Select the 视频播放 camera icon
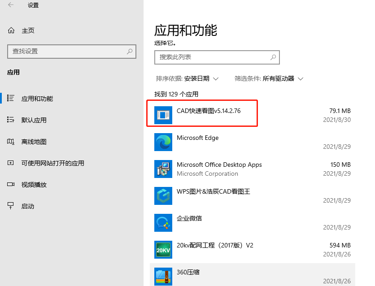Viewport: 375px width, 286px height. (10, 184)
